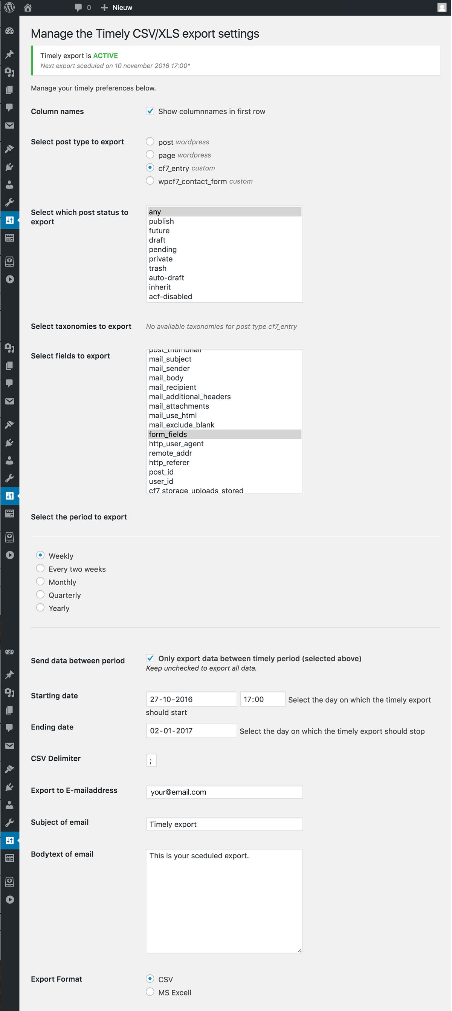Click the user avatar in admin bar

click(441, 8)
